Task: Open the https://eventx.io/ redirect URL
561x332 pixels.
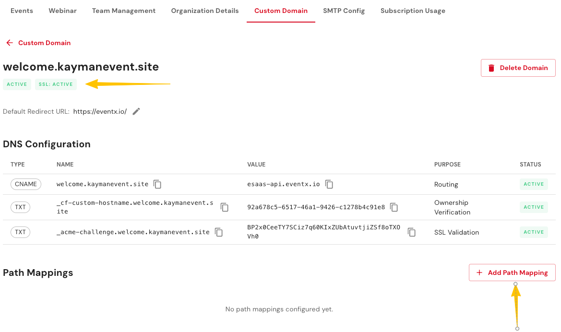Action: click(100, 111)
